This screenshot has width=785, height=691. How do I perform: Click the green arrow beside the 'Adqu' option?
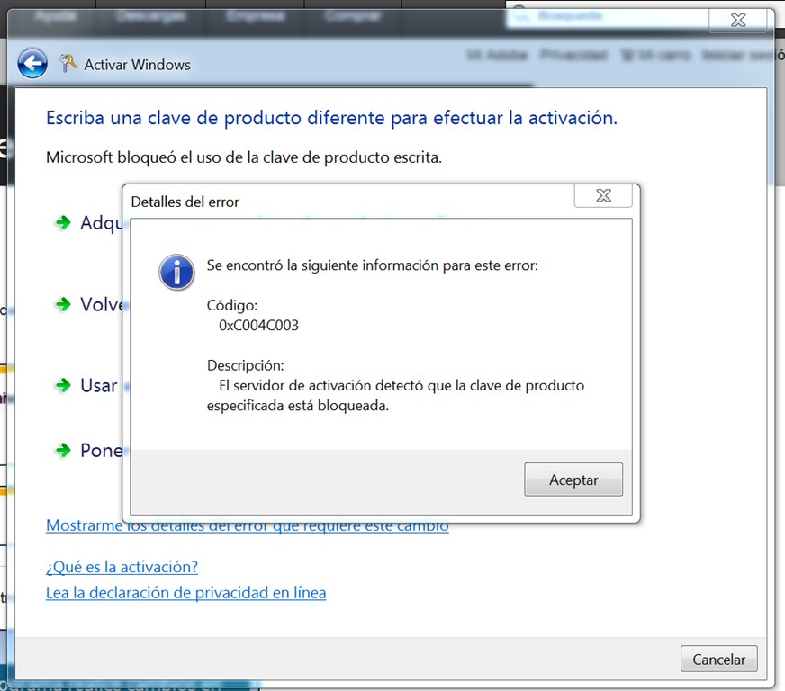[63, 222]
